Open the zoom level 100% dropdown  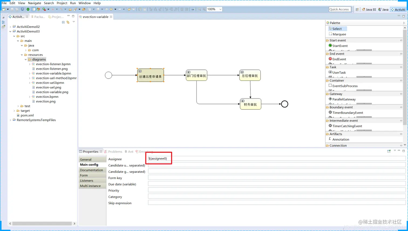click(220, 9)
